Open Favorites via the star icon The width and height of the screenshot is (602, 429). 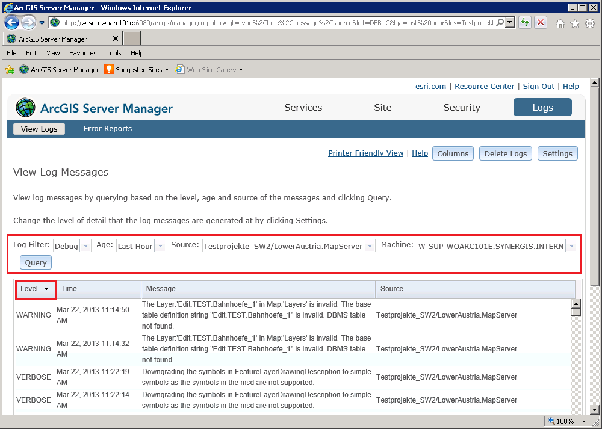(x=576, y=22)
